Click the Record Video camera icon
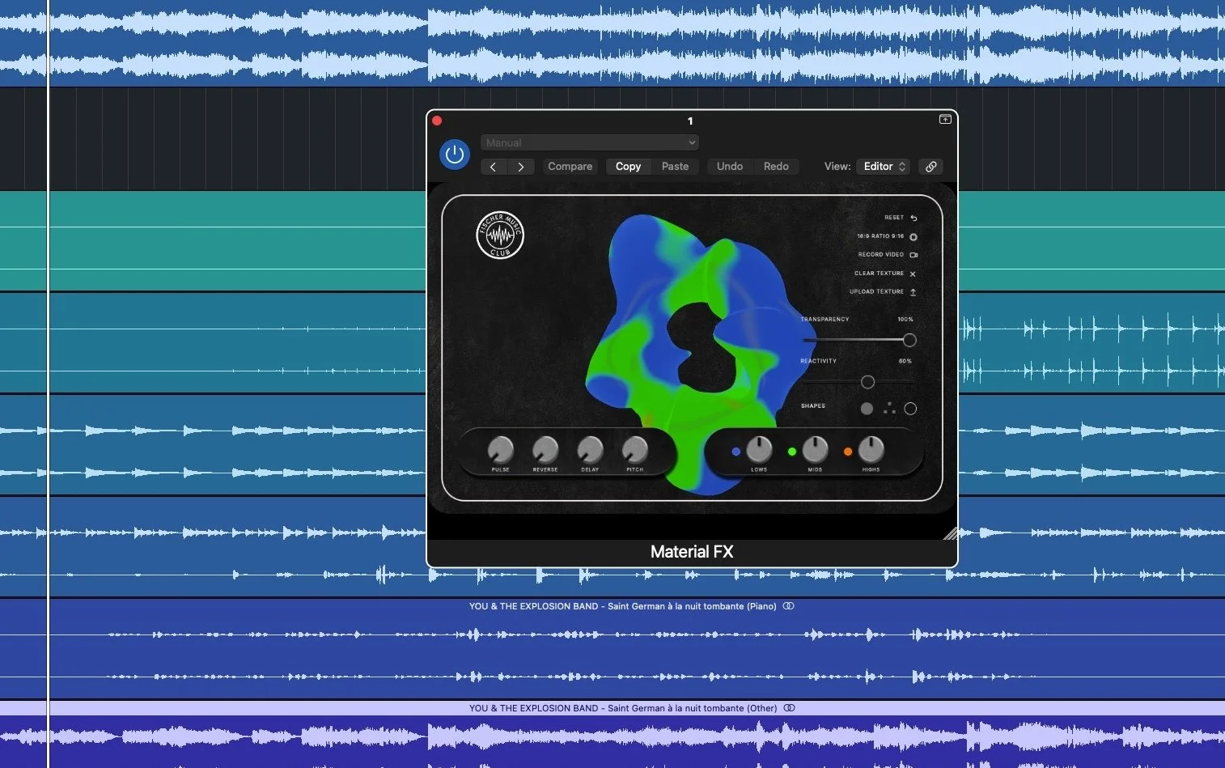 [913, 255]
